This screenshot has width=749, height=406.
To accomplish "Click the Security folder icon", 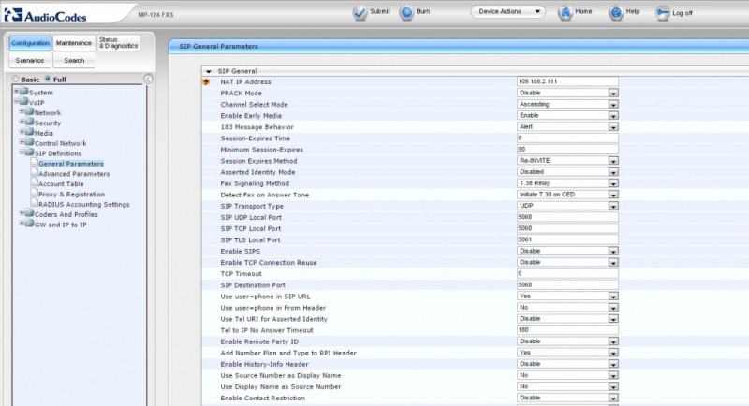I will (30, 122).
